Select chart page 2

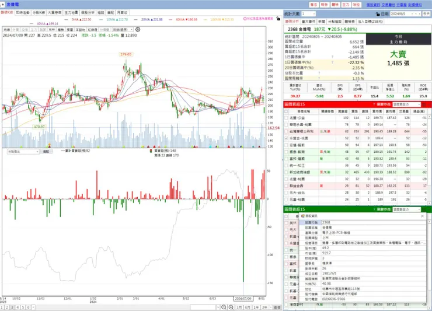tap(7, 307)
